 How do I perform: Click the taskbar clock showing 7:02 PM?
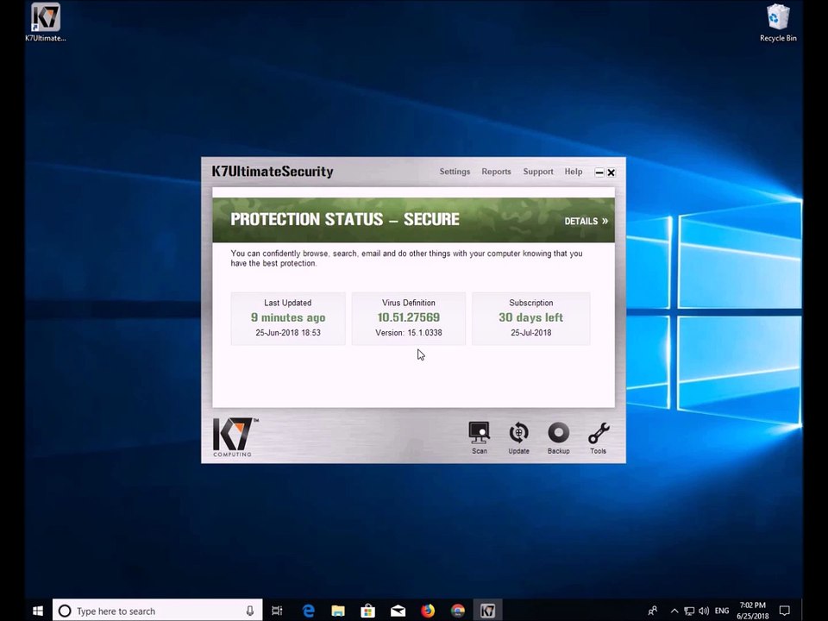point(752,611)
